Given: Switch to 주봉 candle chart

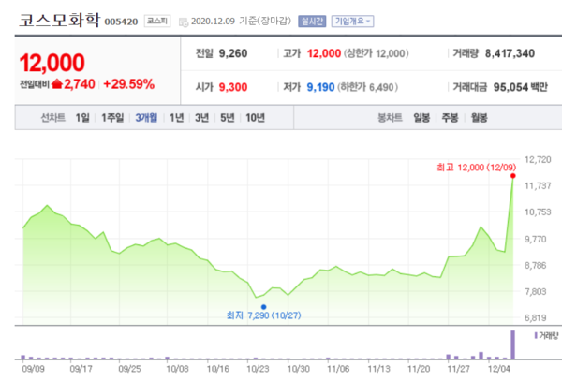Looking at the screenshot, I should pos(450,117).
